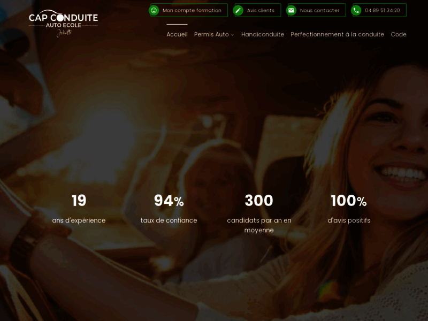Click the 300 candidats par an figure
The image size is (428, 321).
pos(259,201)
